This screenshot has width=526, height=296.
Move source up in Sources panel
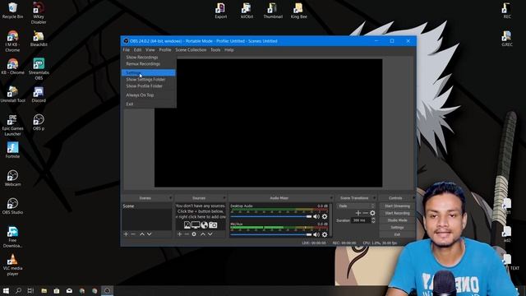click(x=203, y=234)
